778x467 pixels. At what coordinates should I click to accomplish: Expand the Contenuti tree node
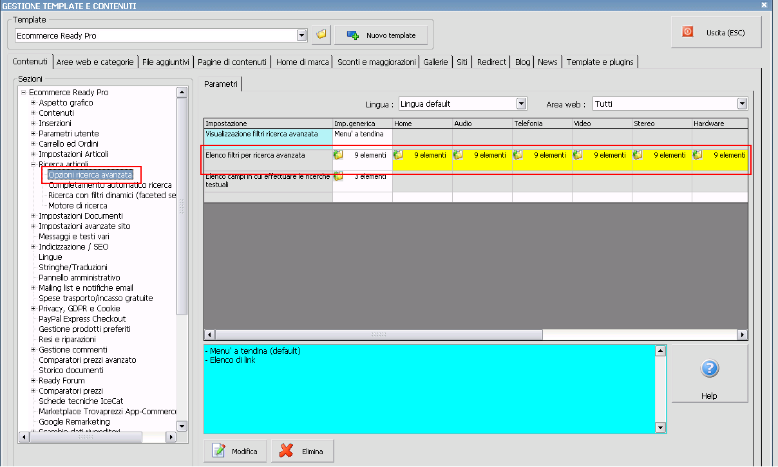33,113
